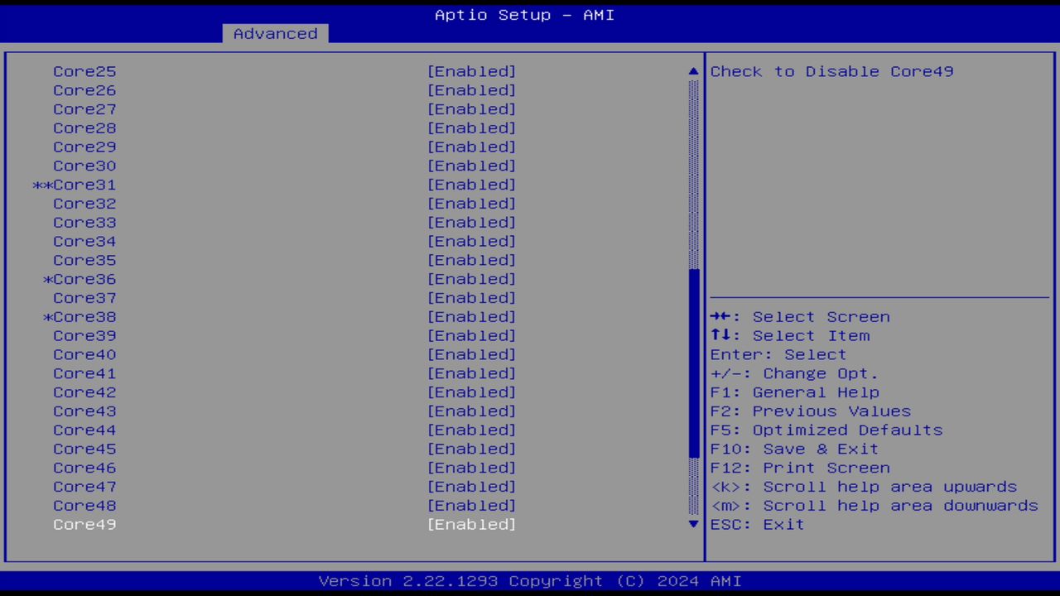Select the Core45 label

84,449
